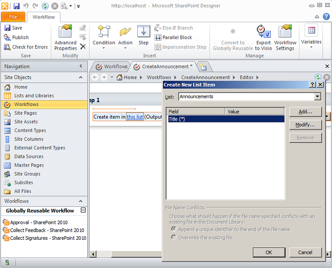The height and width of the screenshot is (268, 332).
Task: Insert a Parallel Block
Action: pos(173,37)
